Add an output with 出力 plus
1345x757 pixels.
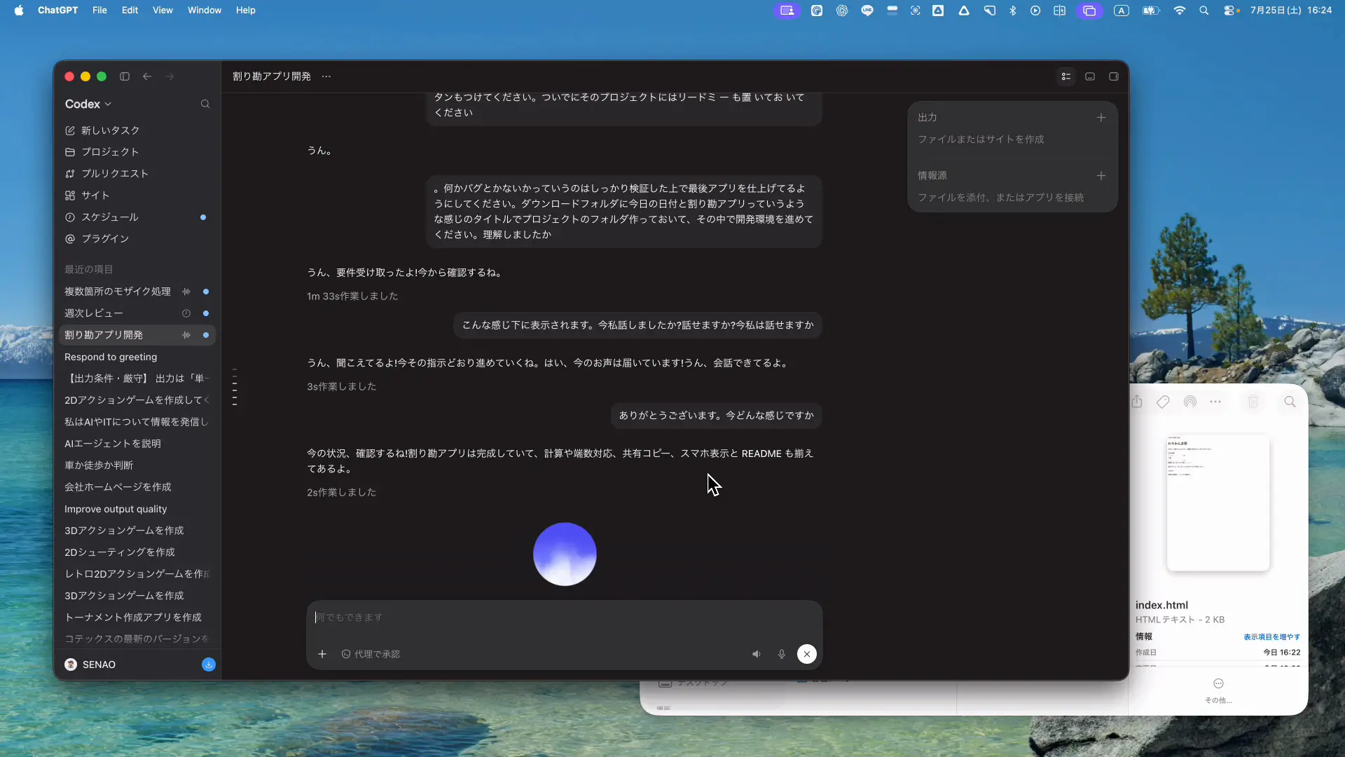[1101, 118]
